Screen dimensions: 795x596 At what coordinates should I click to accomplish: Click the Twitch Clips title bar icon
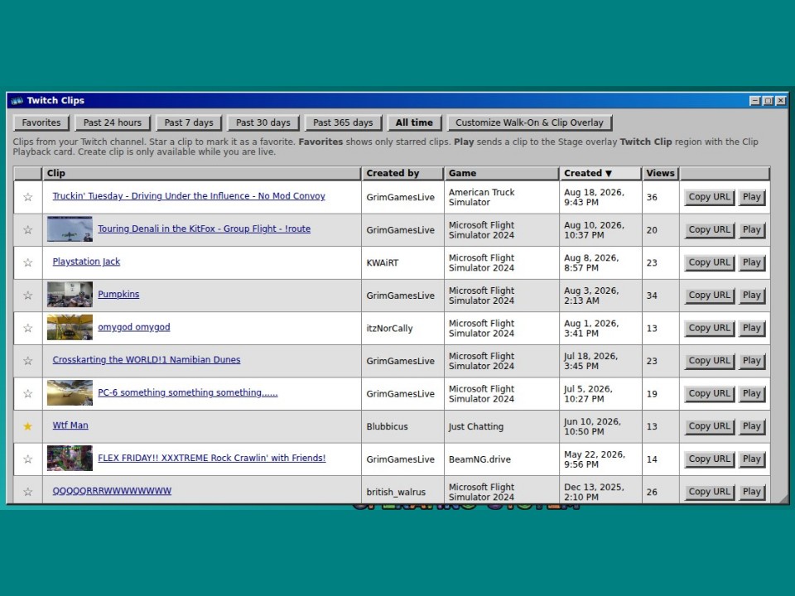(x=17, y=100)
